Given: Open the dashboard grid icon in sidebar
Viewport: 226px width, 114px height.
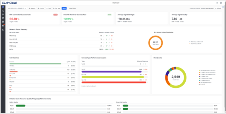Looking at the screenshot, I should coord(3,7).
